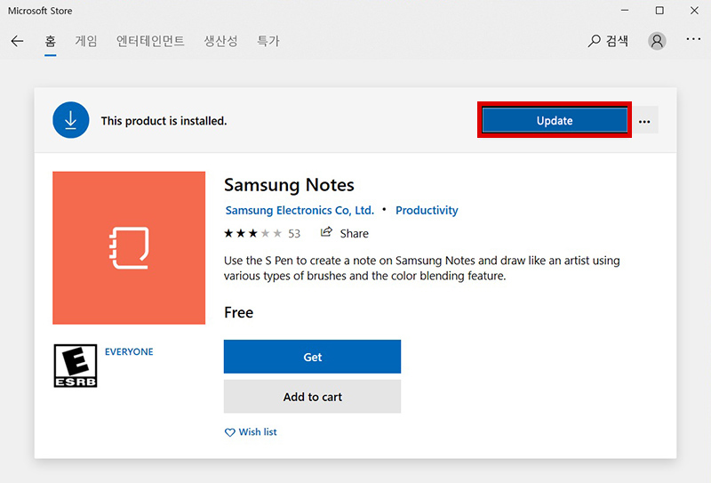Click the blue Get button

coord(313,357)
